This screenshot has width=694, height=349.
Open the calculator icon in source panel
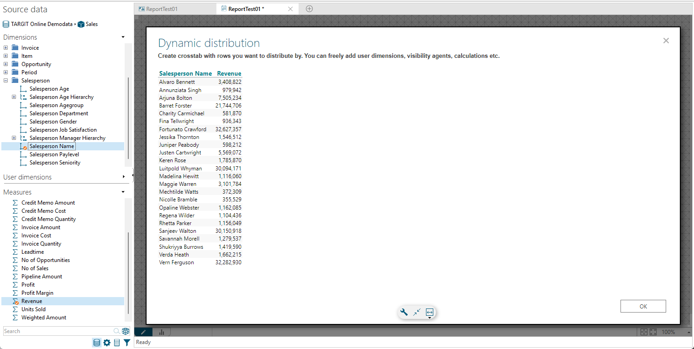pos(117,343)
